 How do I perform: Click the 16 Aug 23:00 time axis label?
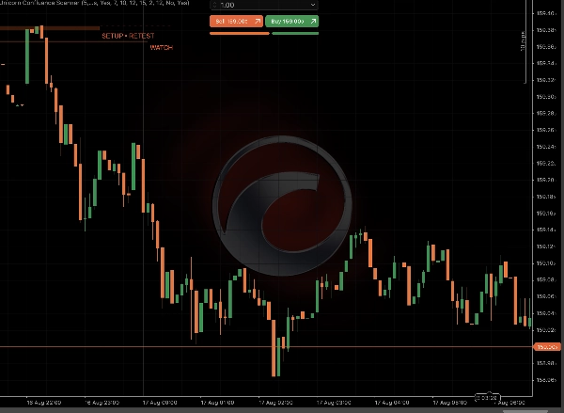coord(102,403)
